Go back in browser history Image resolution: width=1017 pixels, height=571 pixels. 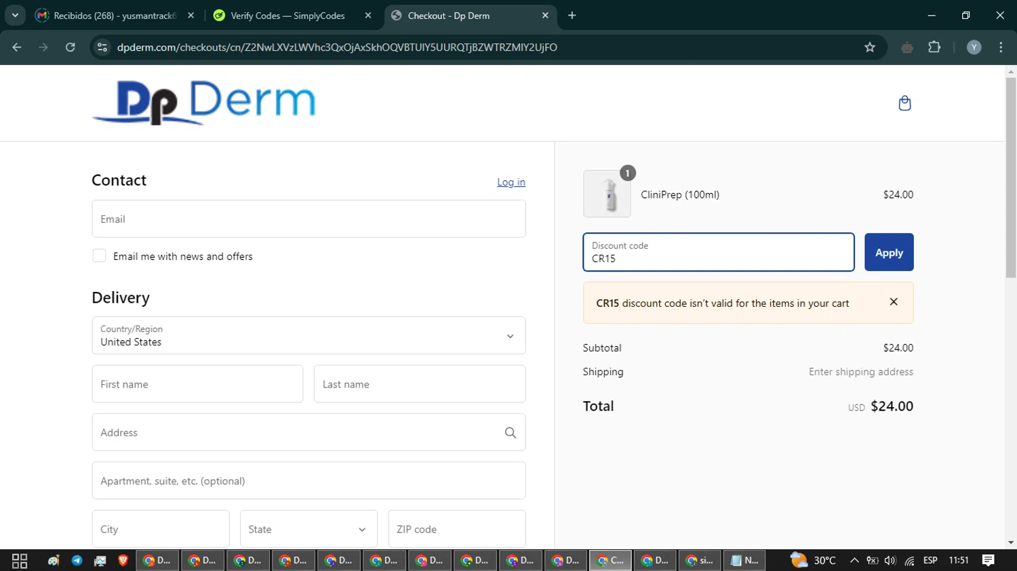point(17,47)
